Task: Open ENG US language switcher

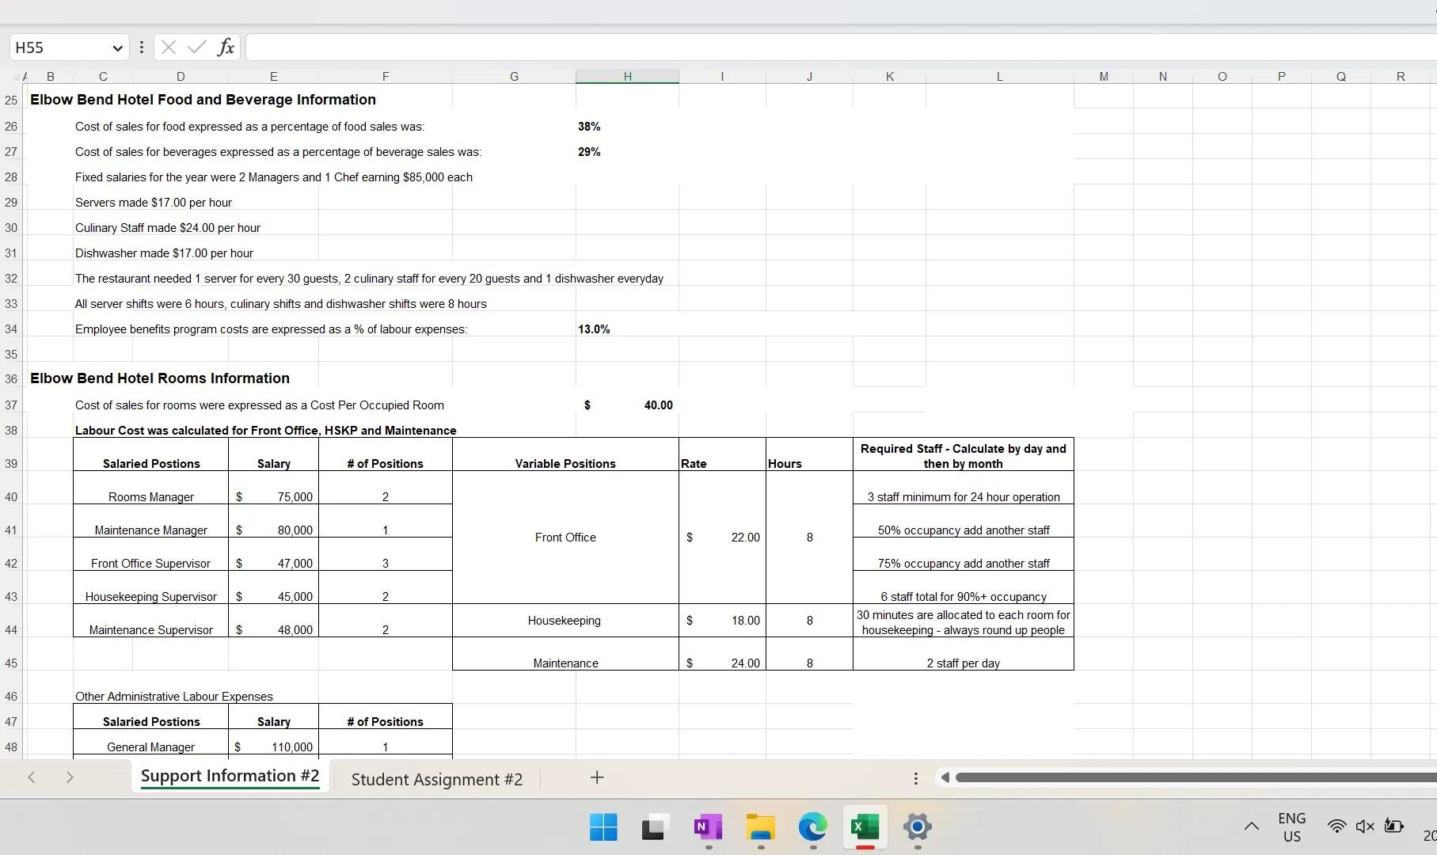Action: [x=1291, y=827]
